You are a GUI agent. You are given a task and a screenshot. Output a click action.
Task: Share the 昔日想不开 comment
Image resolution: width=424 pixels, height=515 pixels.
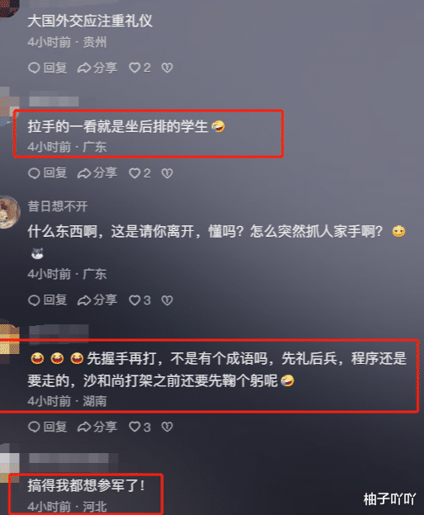[x=97, y=300]
